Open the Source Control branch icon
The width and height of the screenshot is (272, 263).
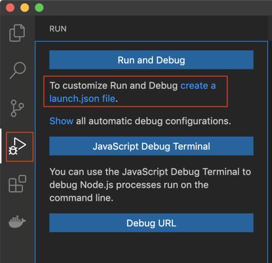[17, 108]
